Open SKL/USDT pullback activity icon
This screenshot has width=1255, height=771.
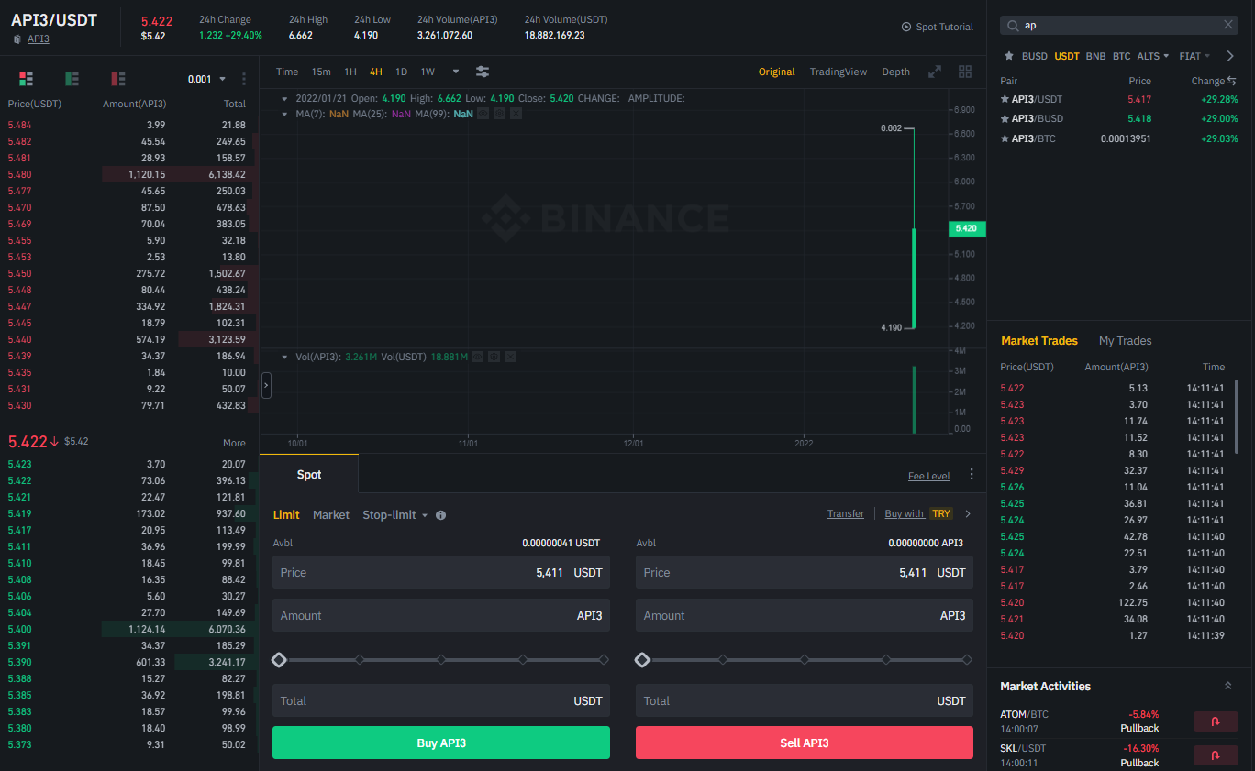click(1216, 756)
